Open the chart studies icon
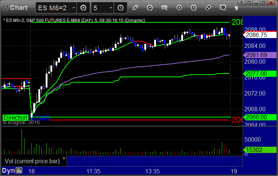The image size is (278, 176). tap(150, 8)
